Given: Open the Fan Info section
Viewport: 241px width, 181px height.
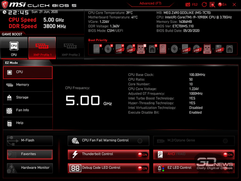Looking at the screenshot, I should click(27, 110).
